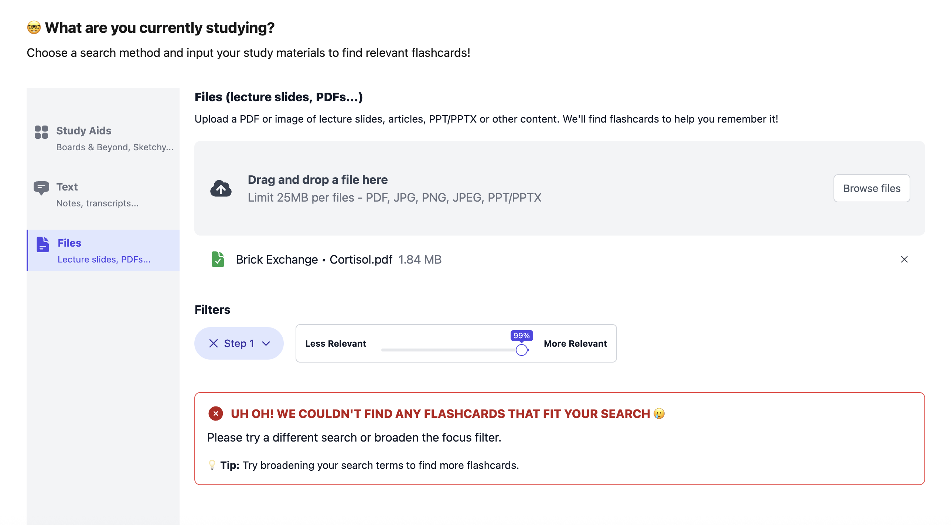Click the 99% relevance tooltip badge
This screenshot has height=525, width=951.
(521, 335)
